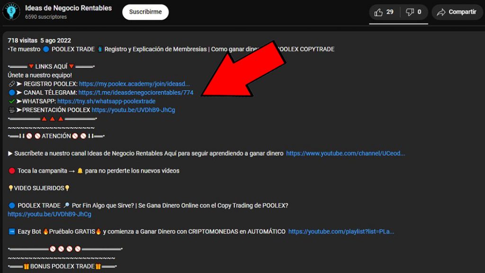Open the WhatsApp tny.sh link
Viewport: 485px width, 273px height.
pyautogui.click(x=106, y=101)
